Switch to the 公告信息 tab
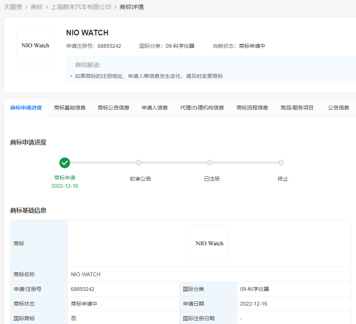Viewport: 356px width, 324px height. [x=339, y=108]
